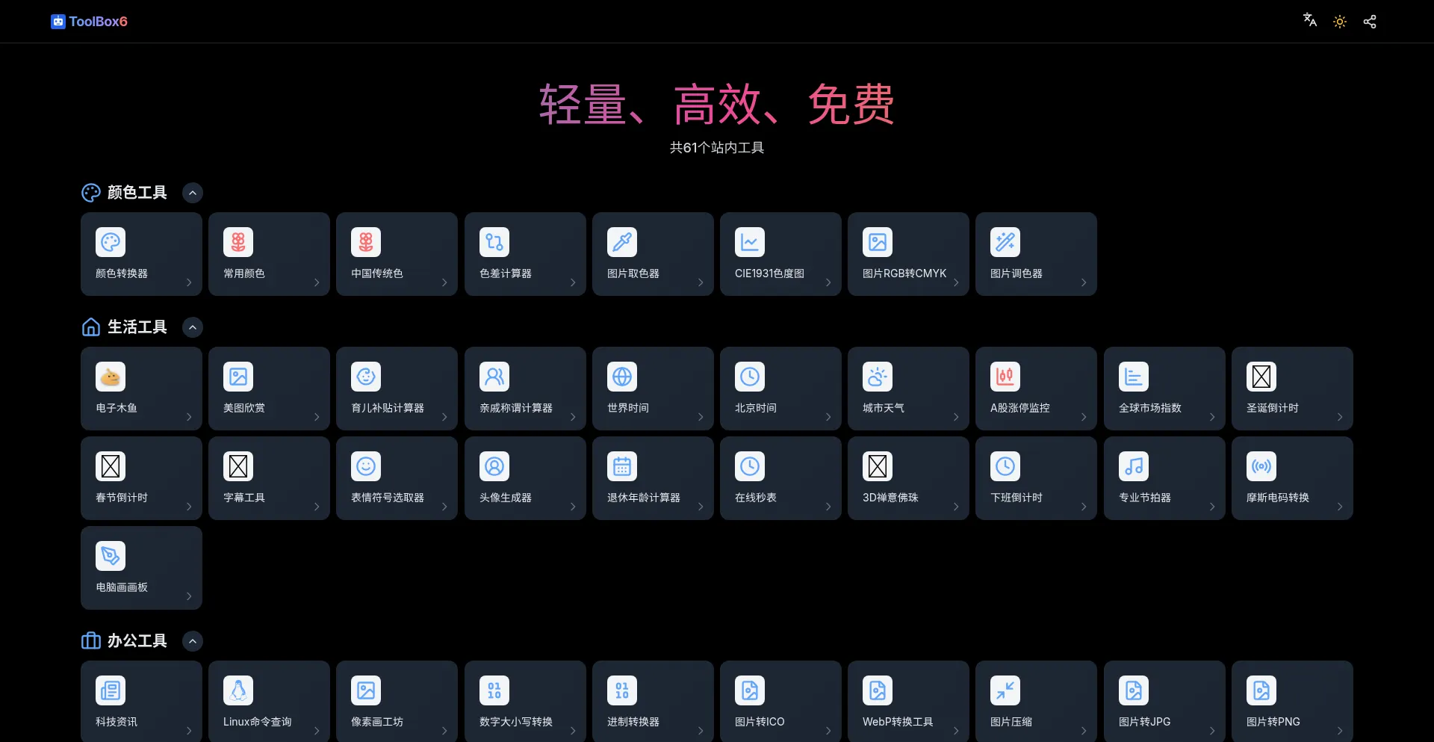Click chevron arrow on 图片调色器 card
1434x742 pixels.
point(1084,282)
